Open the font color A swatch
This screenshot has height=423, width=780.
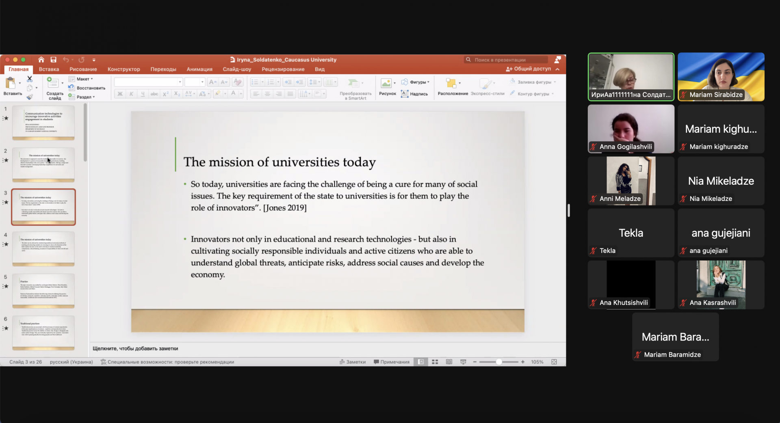[x=233, y=94]
